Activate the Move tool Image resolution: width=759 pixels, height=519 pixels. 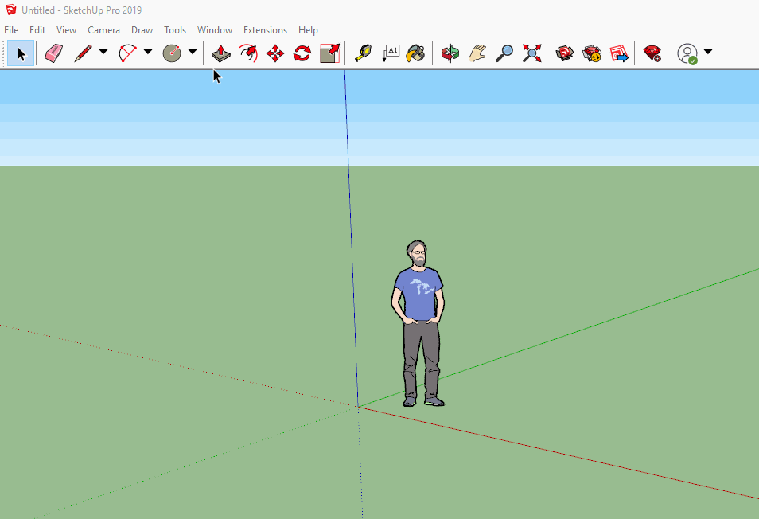pyautogui.click(x=275, y=53)
